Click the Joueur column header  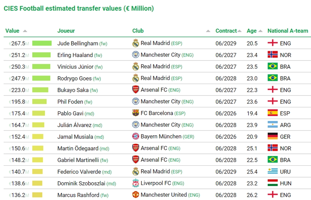[x=66, y=31]
